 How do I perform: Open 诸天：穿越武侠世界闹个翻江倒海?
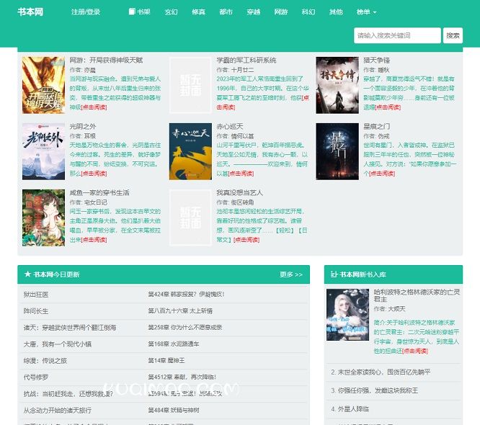click(x=70, y=328)
